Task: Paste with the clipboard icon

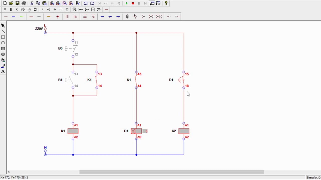Action: tap(44, 3)
